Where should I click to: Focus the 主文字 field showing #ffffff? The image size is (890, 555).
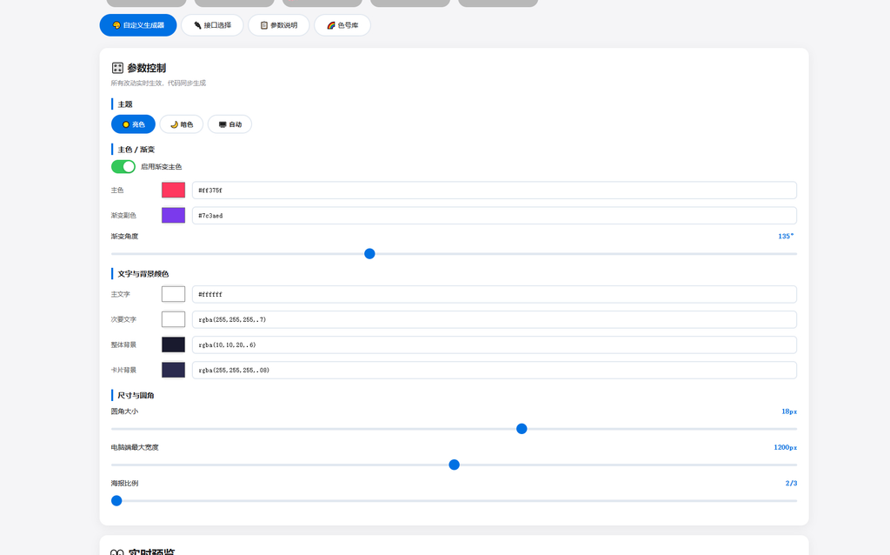pyautogui.click(x=495, y=294)
